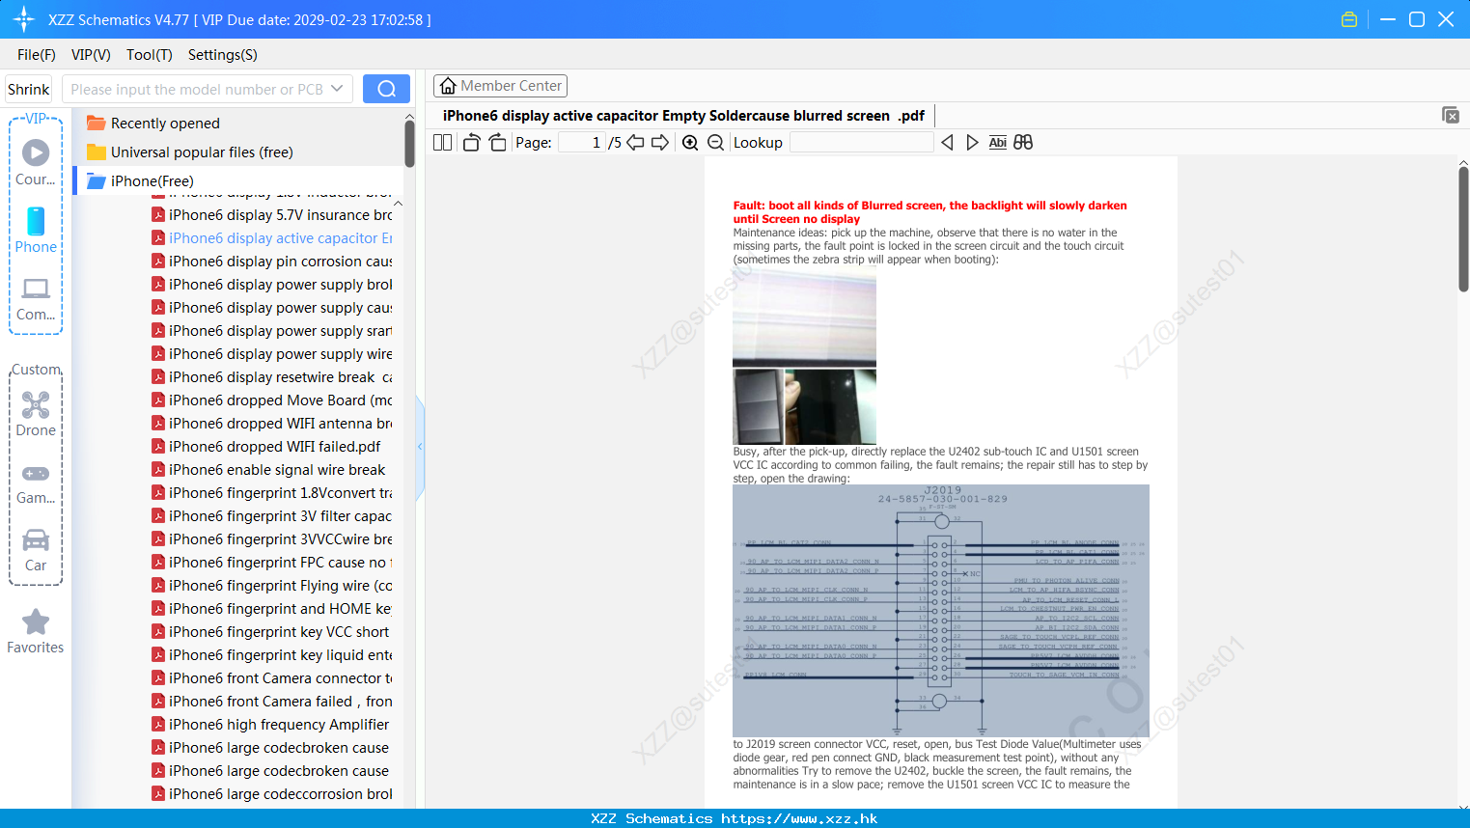Open model number dropdown arrow
The height and width of the screenshot is (828, 1470).
coord(337,89)
